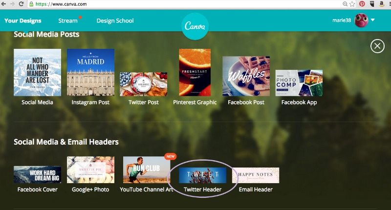Click the Canva logo circle
This screenshot has height=210, width=391.
[195, 26]
